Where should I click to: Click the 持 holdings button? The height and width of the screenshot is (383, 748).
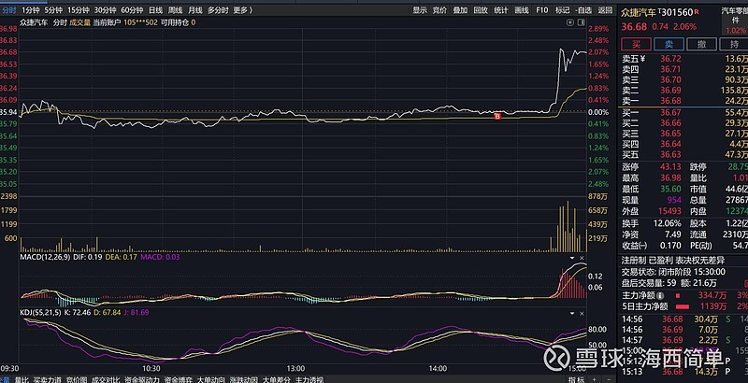click(734, 44)
